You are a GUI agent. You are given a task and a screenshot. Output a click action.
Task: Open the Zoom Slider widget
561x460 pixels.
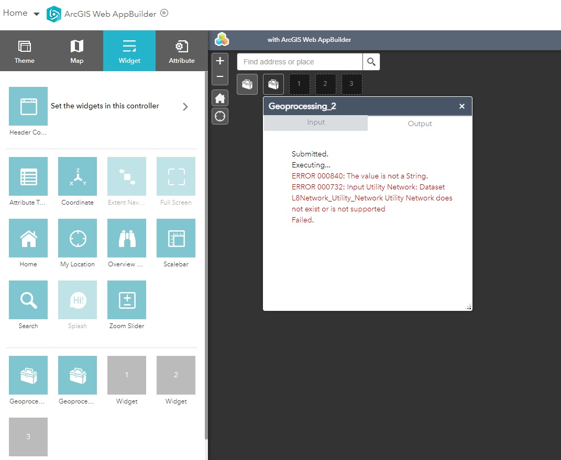tap(126, 300)
